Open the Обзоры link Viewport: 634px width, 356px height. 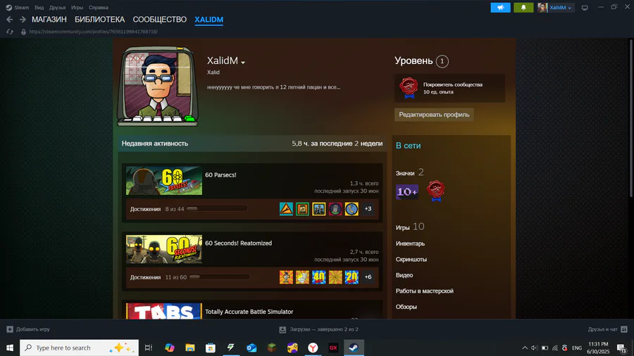pos(406,307)
